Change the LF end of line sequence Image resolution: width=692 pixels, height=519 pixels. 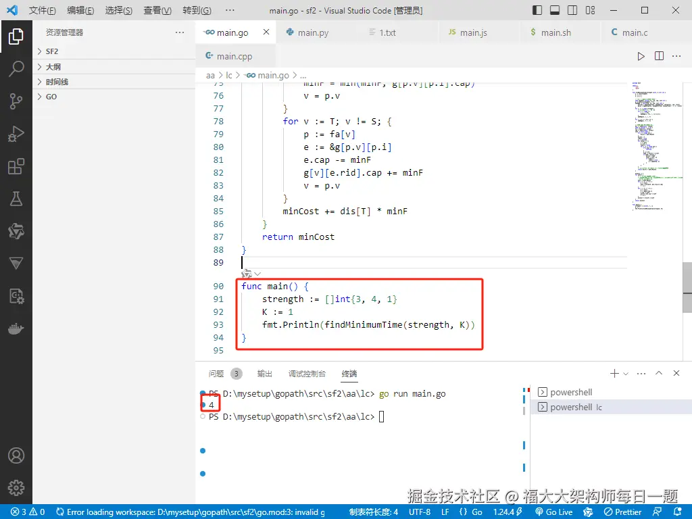(x=445, y=512)
